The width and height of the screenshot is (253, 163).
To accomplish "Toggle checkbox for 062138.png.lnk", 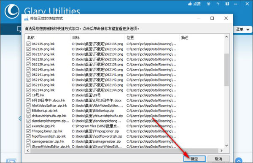I will 29,59.
